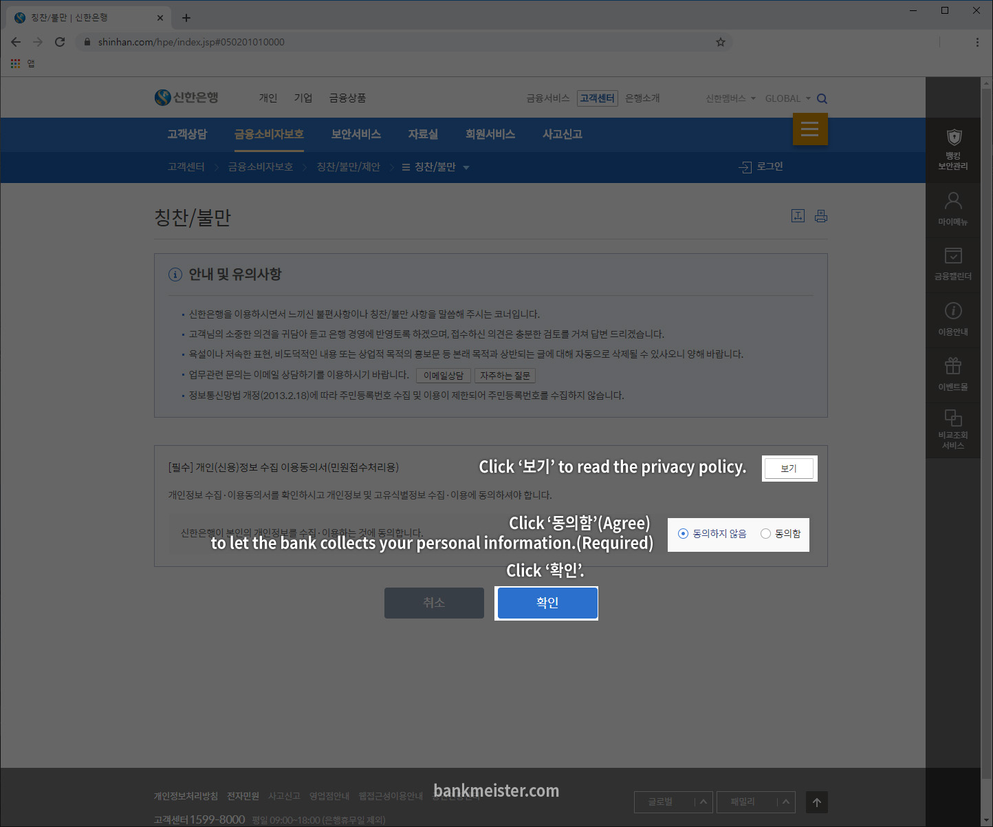The image size is (993, 827).
Task: Click the 이메일상담 button
Action: tap(444, 376)
